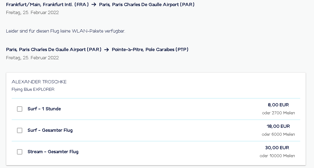Select the Surf - 1 Stunde label
The image size is (314, 168).
(44, 109)
